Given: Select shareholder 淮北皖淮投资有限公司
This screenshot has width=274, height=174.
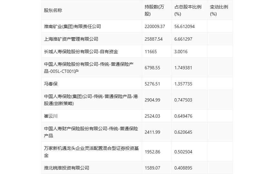Looking at the screenshot, I should tap(66, 168).
